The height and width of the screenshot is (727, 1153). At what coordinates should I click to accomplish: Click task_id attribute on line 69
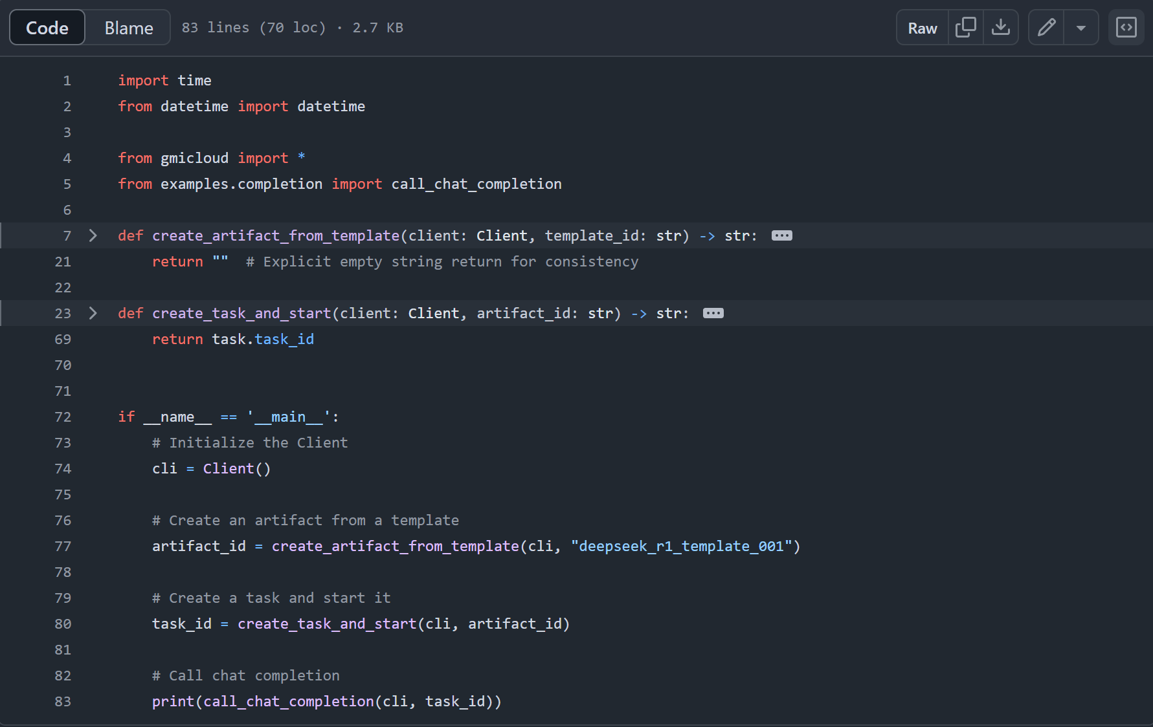[x=284, y=340]
